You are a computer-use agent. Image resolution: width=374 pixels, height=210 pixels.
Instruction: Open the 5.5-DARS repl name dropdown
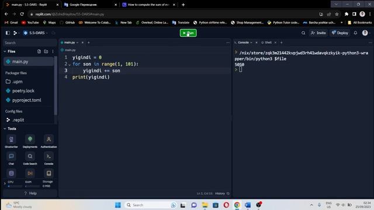(35, 33)
